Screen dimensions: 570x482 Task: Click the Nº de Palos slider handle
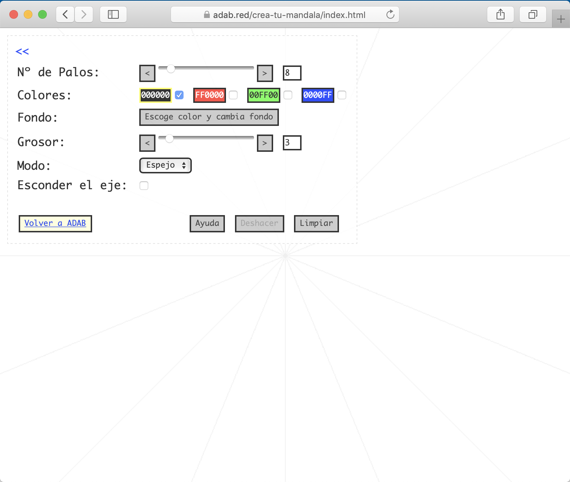pos(171,68)
